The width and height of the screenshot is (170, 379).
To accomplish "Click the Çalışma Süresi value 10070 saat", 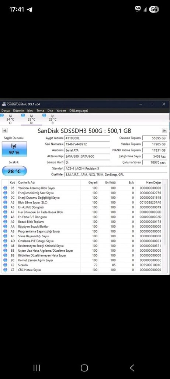I will [x=155, y=162].
